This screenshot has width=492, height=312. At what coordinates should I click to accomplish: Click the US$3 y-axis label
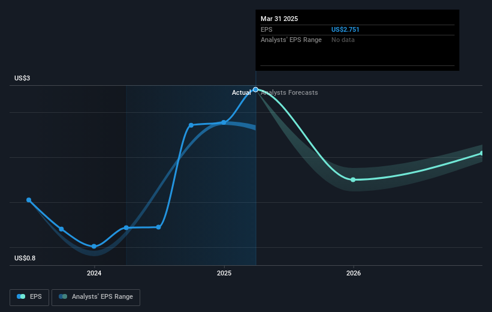tap(22, 78)
